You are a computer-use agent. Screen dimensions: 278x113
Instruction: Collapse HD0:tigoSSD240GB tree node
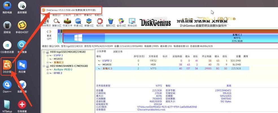click(44, 52)
